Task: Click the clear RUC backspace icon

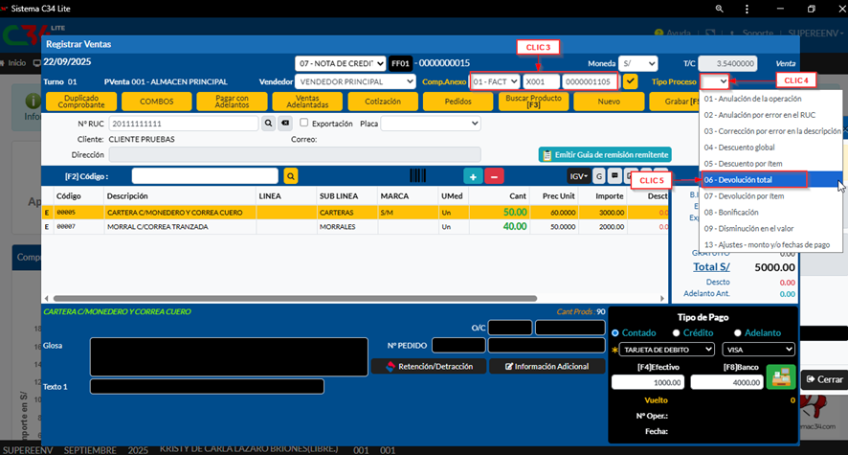Action: [284, 124]
